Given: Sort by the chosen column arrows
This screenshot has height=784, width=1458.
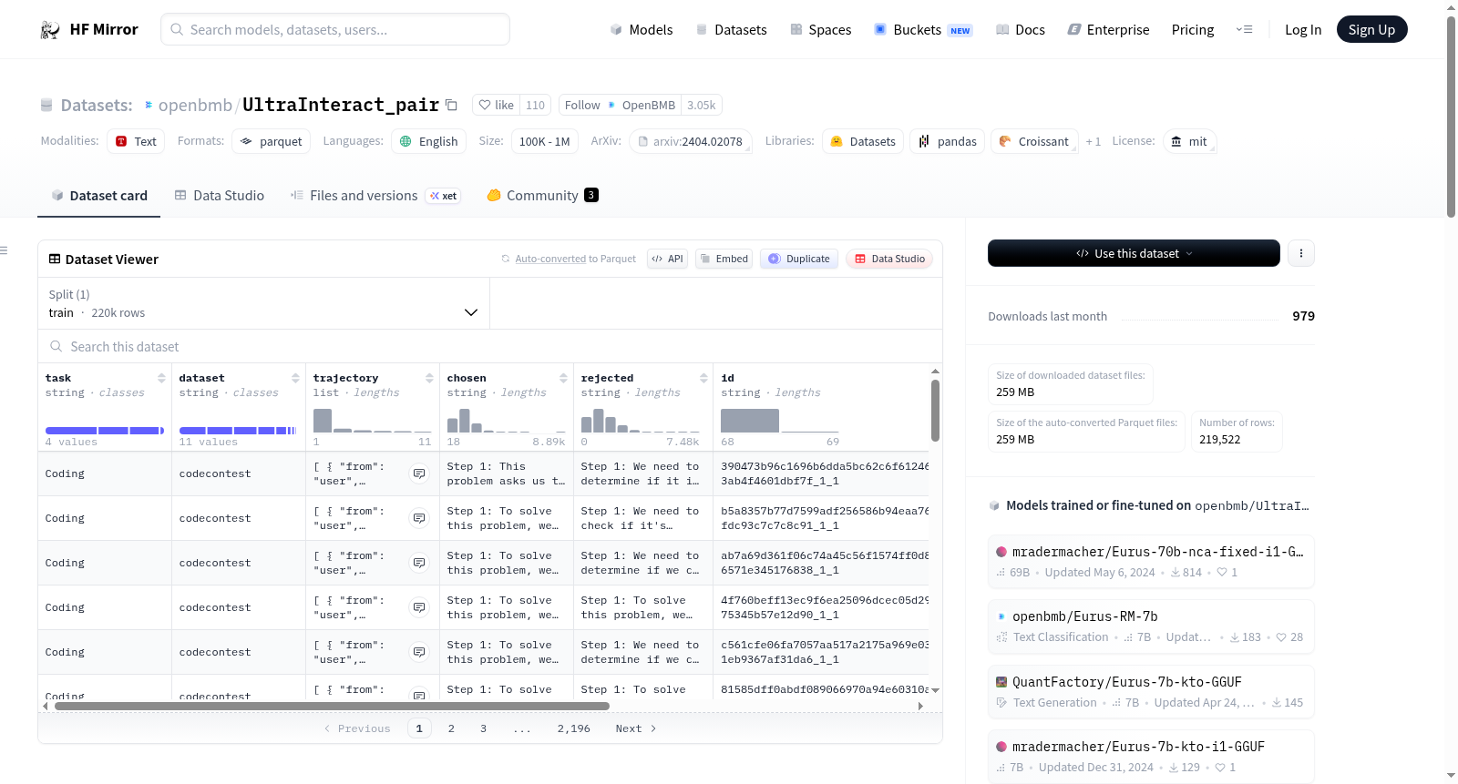Looking at the screenshot, I should click(x=563, y=378).
